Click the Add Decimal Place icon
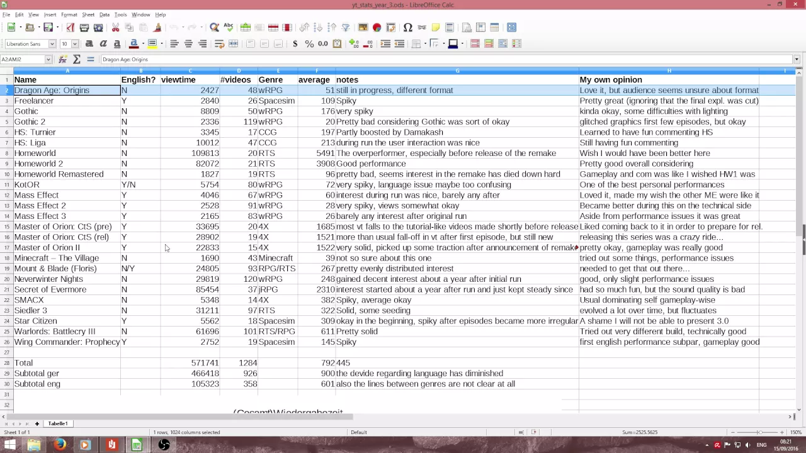 (x=354, y=44)
